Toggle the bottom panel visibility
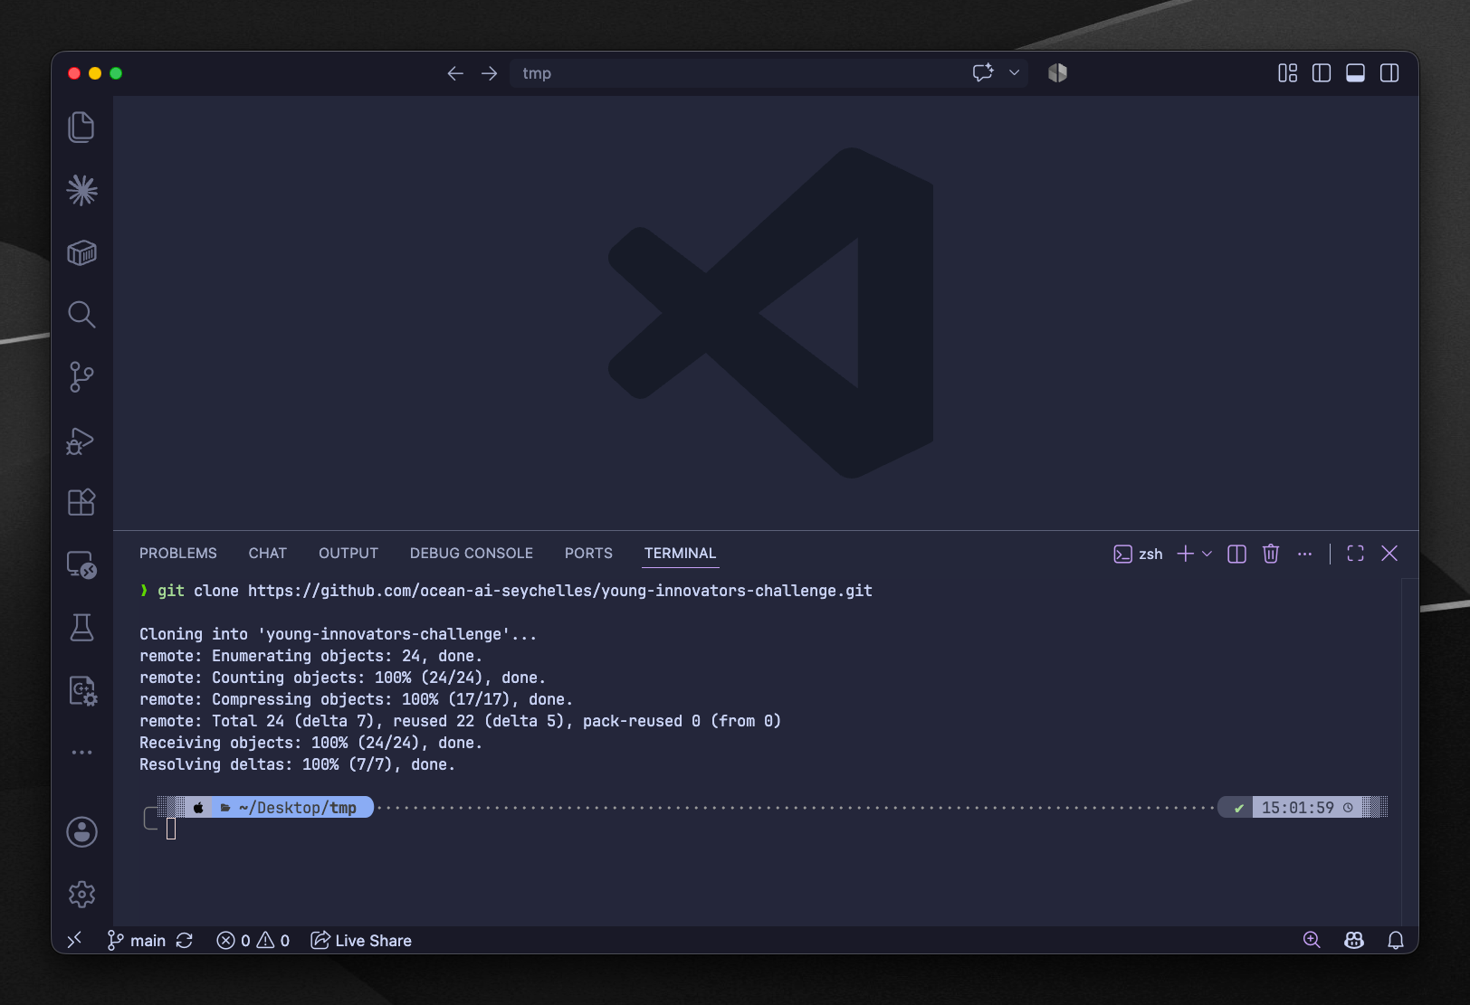Viewport: 1470px width, 1005px height. coord(1355,73)
